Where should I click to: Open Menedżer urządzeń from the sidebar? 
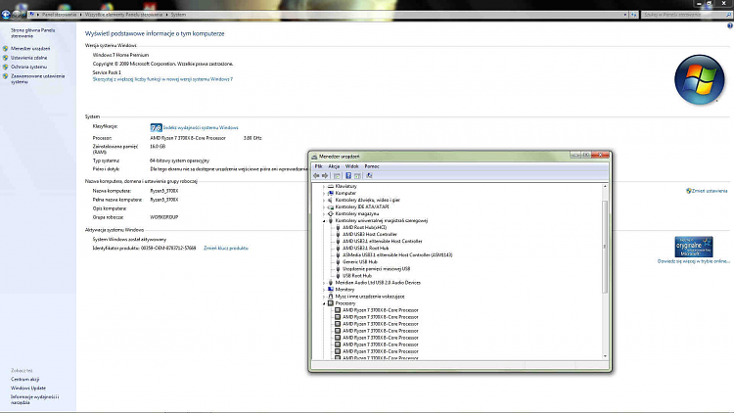(x=30, y=49)
